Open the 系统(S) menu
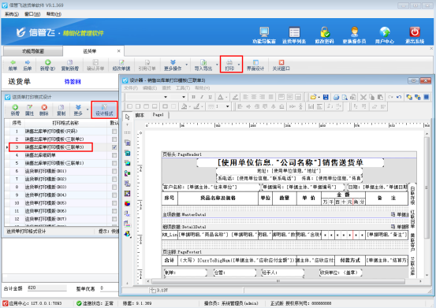The image size is (436, 308). pos(12,14)
